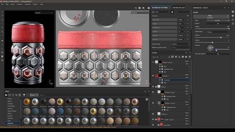This screenshot has height=132, width=235.
Task: Toggle Tile Safe Rotation On
Action: pos(218,54)
